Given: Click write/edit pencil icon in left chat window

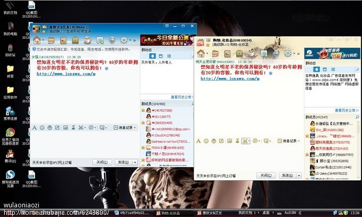Looking at the screenshot, I should pos(57,128).
